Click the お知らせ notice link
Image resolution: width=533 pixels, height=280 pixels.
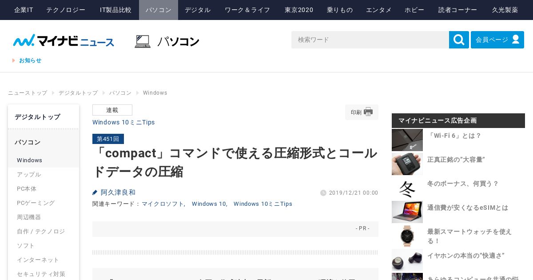click(x=30, y=60)
